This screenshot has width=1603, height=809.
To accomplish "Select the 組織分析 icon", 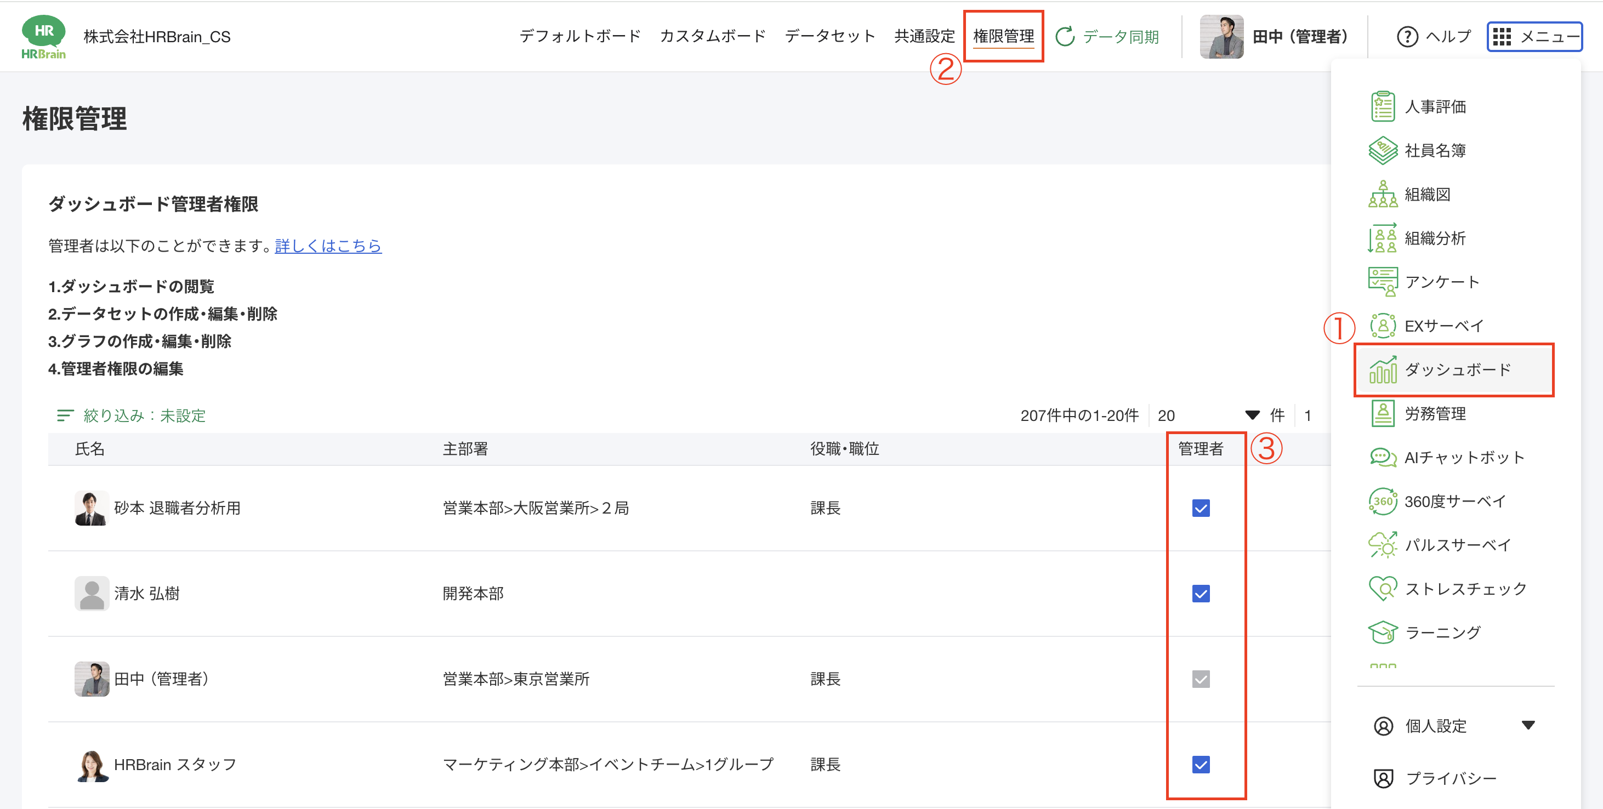I will (x=1383, y=238).
